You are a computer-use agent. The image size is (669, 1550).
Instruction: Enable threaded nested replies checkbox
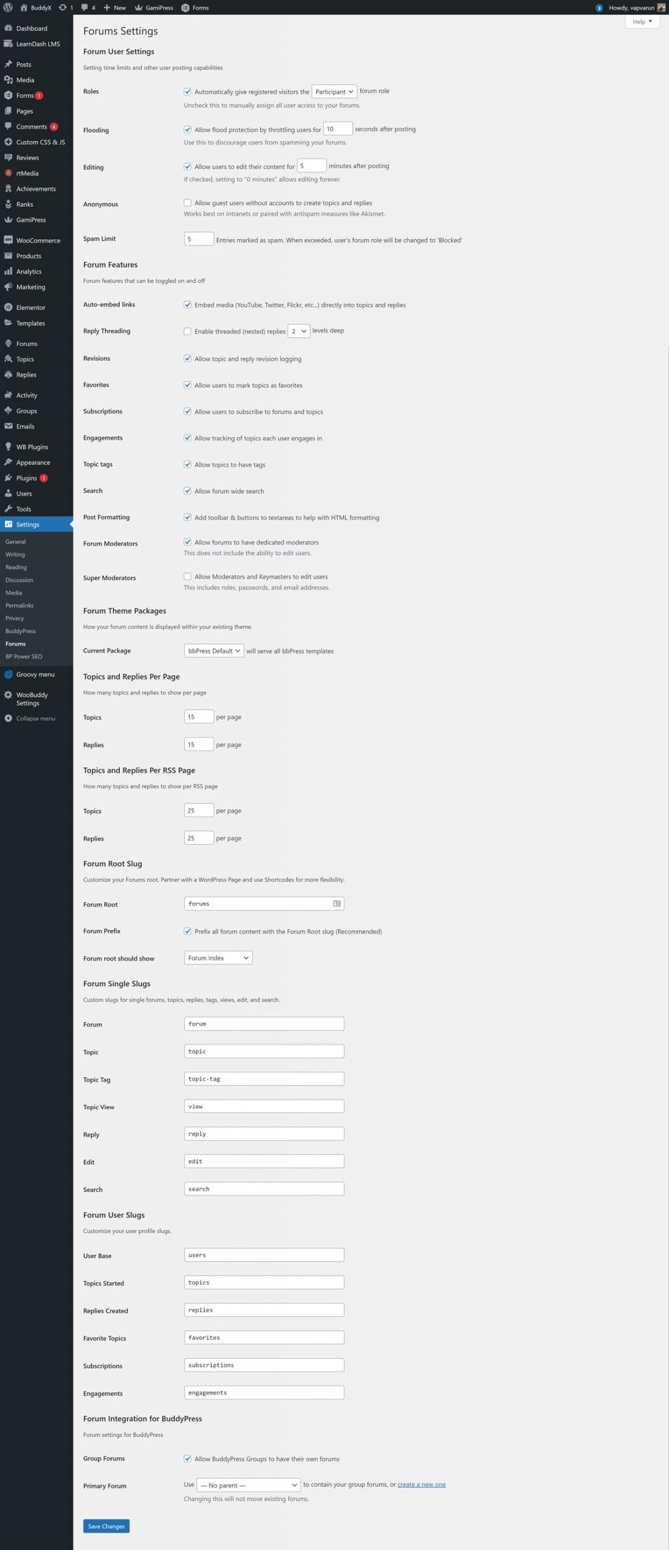point(188,331)
